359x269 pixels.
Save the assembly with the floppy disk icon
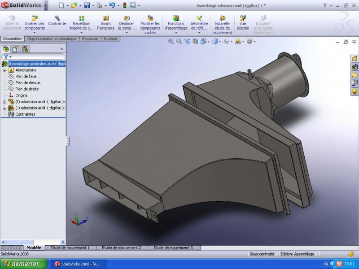87,5
